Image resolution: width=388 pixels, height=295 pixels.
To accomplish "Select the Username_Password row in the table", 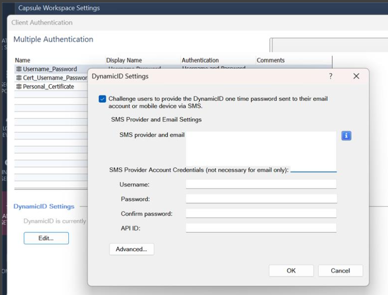I will 51,69.
